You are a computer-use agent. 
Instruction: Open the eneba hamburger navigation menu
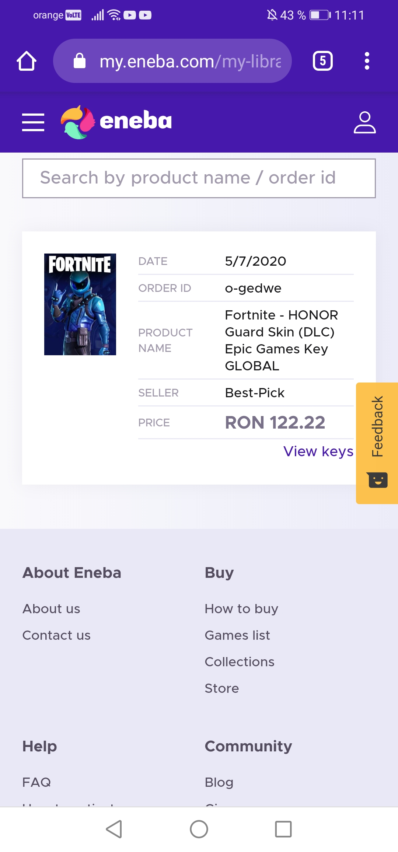33,123
